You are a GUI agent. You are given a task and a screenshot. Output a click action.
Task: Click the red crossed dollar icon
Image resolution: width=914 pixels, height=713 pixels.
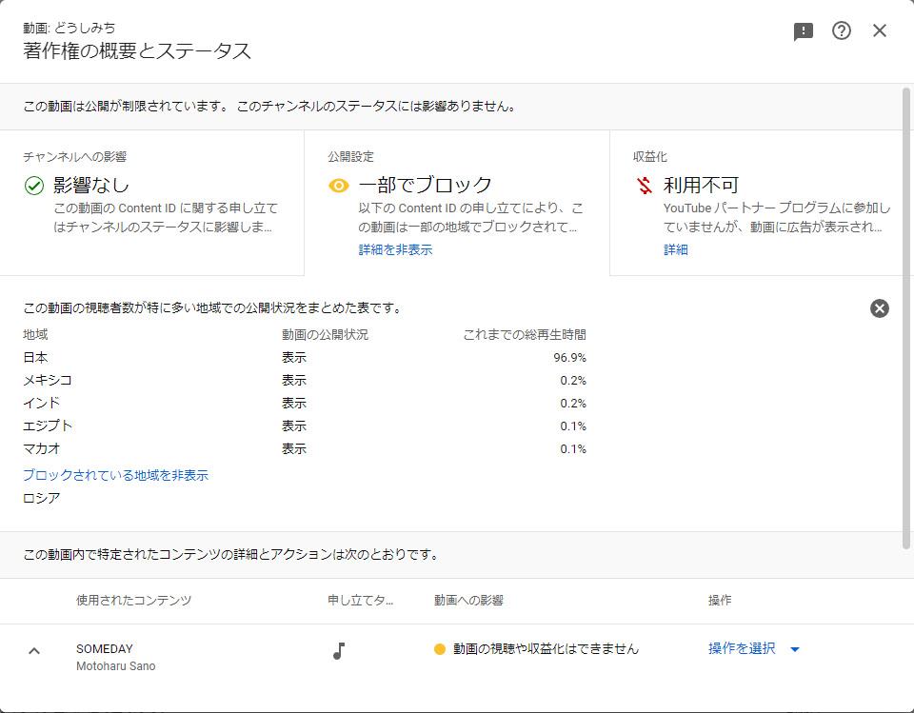click(645, 186)
